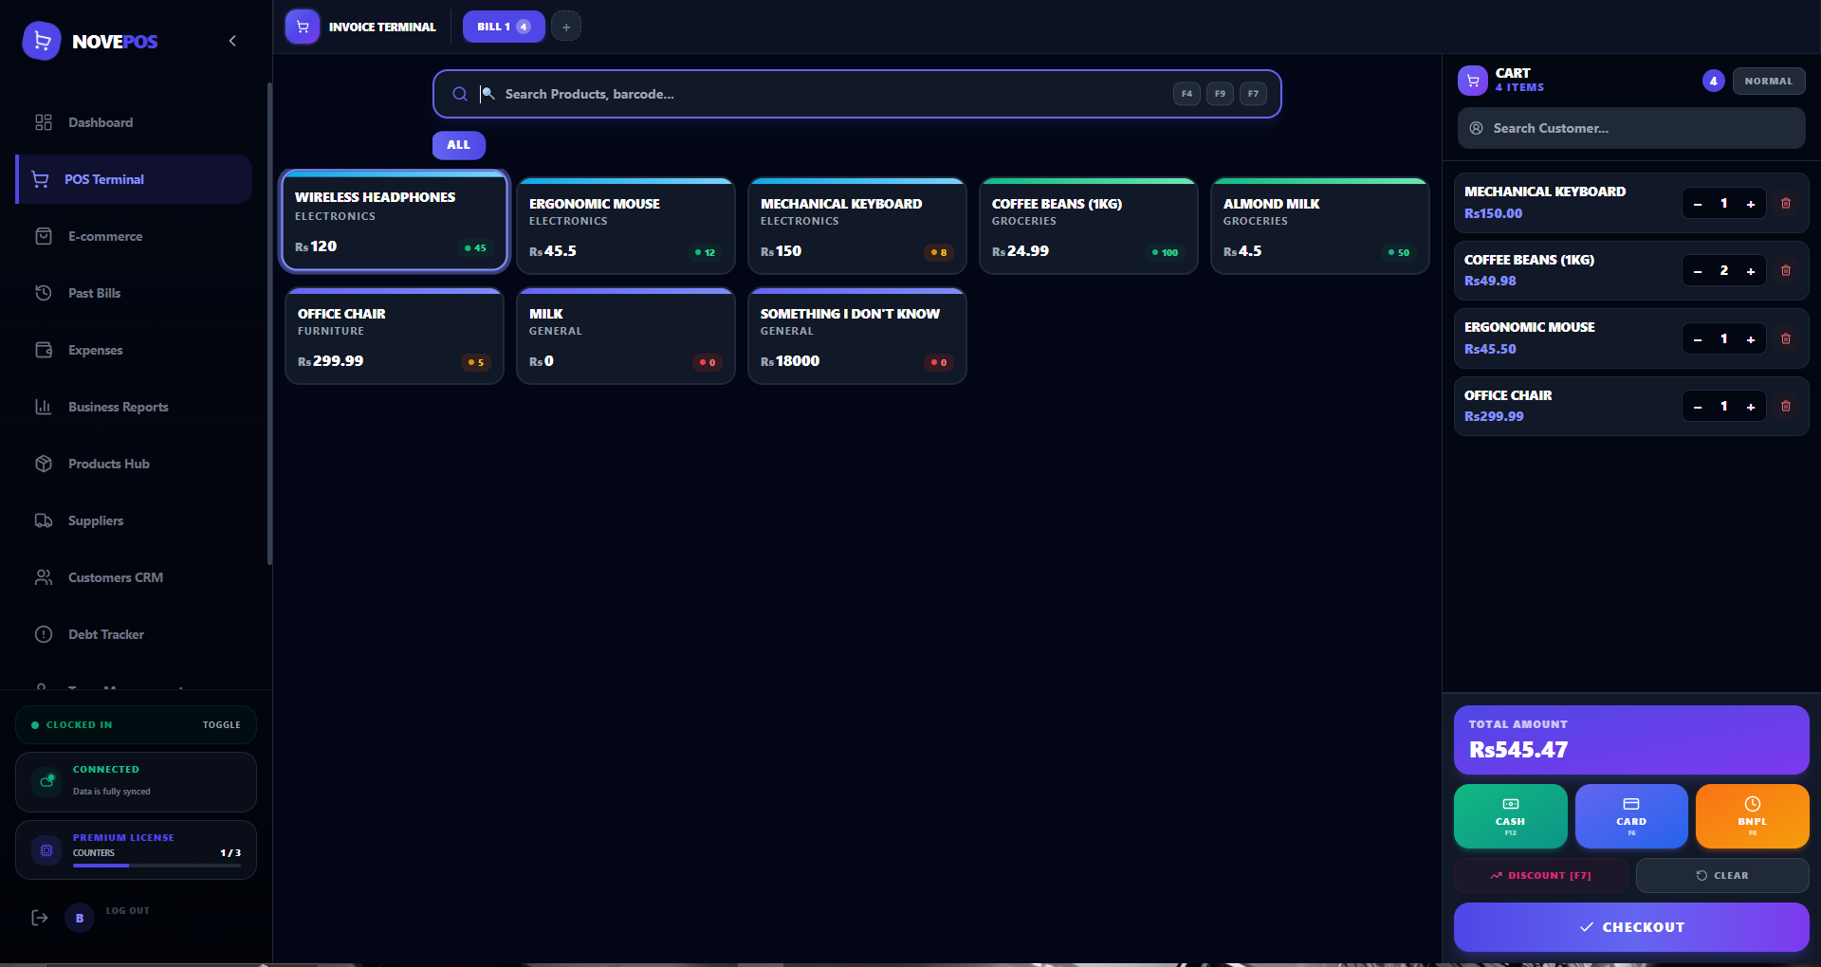
Task: Add Something I Don't Know product card
Action: (x=857, y=336)
